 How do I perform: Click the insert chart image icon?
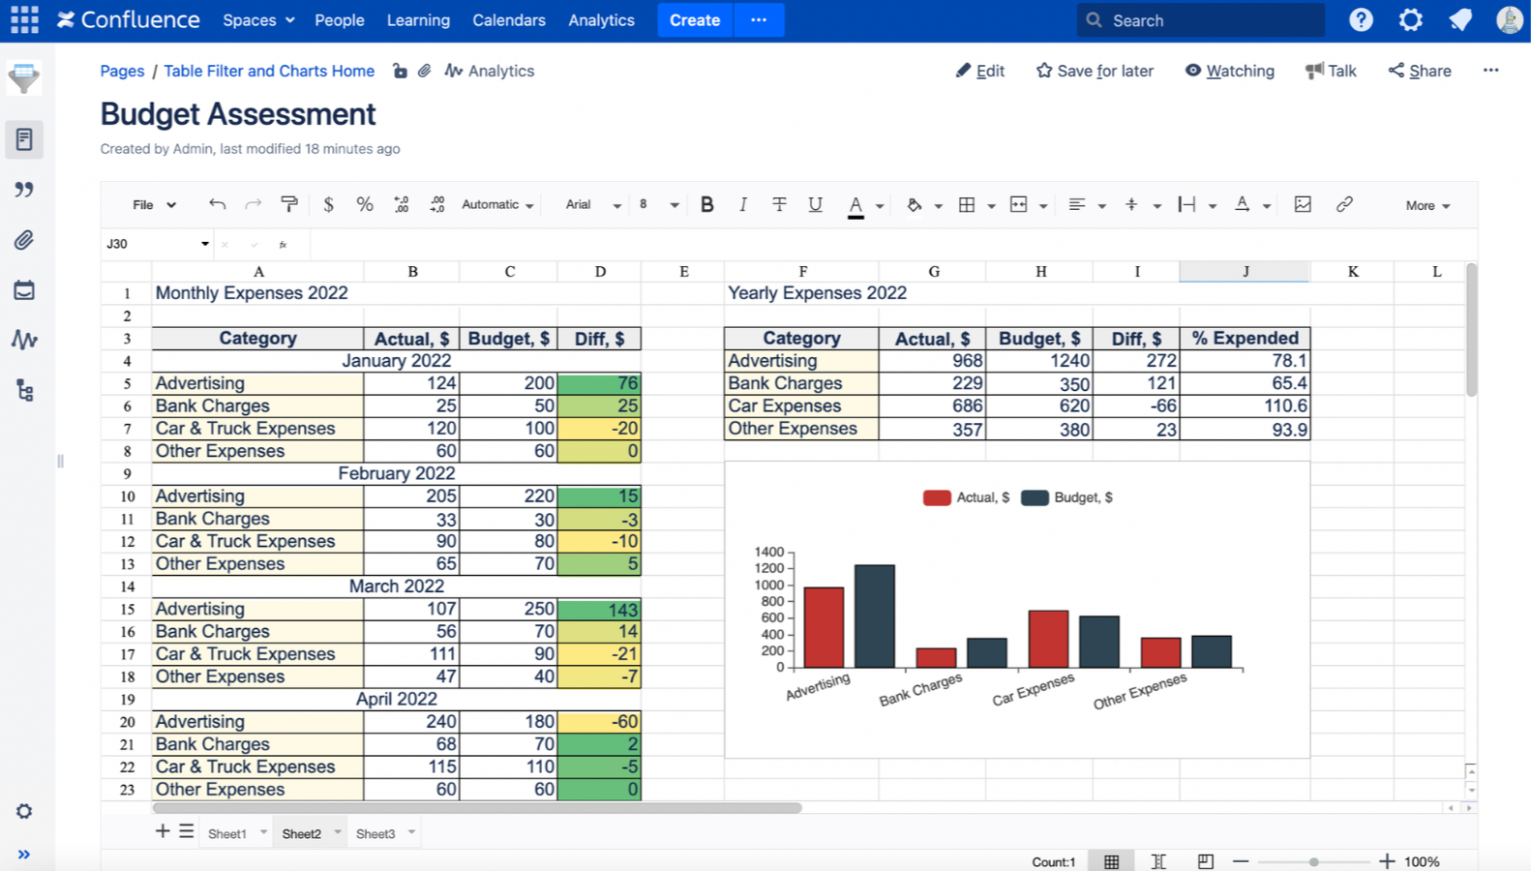tap(1303, 204)
